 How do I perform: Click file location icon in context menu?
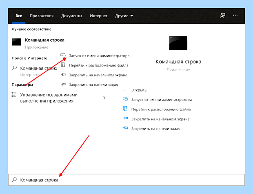tap(63, 65)
